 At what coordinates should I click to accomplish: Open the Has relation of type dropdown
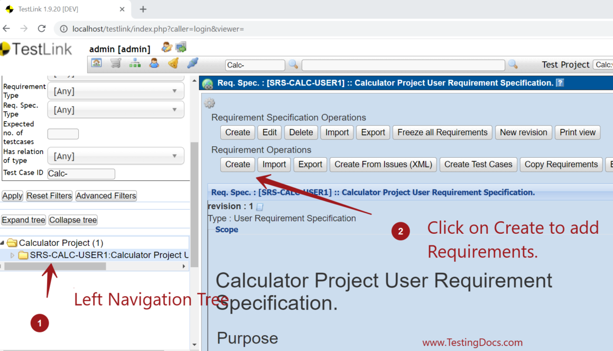116,156
